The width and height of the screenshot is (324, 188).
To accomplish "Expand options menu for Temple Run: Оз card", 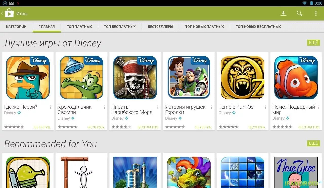I will [265, 107].
